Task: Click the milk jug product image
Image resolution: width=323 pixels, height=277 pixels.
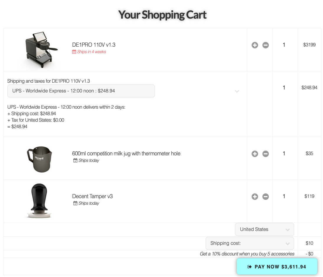Action: 40,159
